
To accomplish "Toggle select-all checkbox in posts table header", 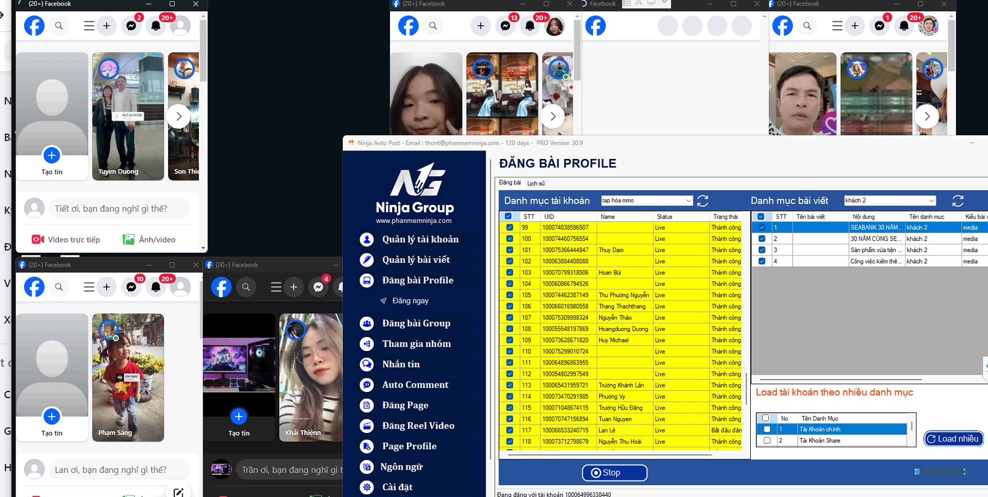I will pos(761,216).
